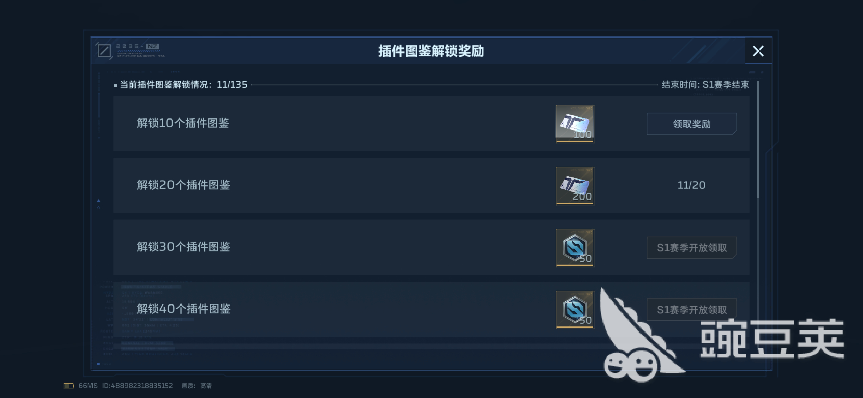Click the 11/20 progress counter
The image size is (863, 398).
tap(691, 185)
